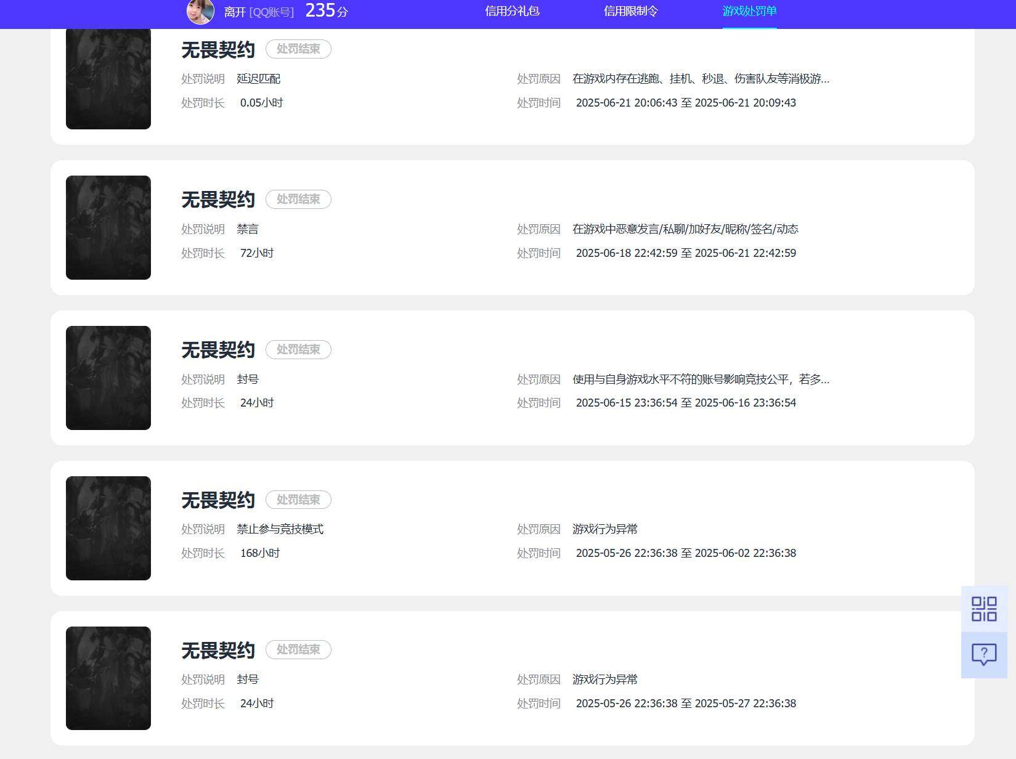This screenshot has height=759, width=1016.
Task: Click the 72小时 duration value
Action: coord(257,253)
